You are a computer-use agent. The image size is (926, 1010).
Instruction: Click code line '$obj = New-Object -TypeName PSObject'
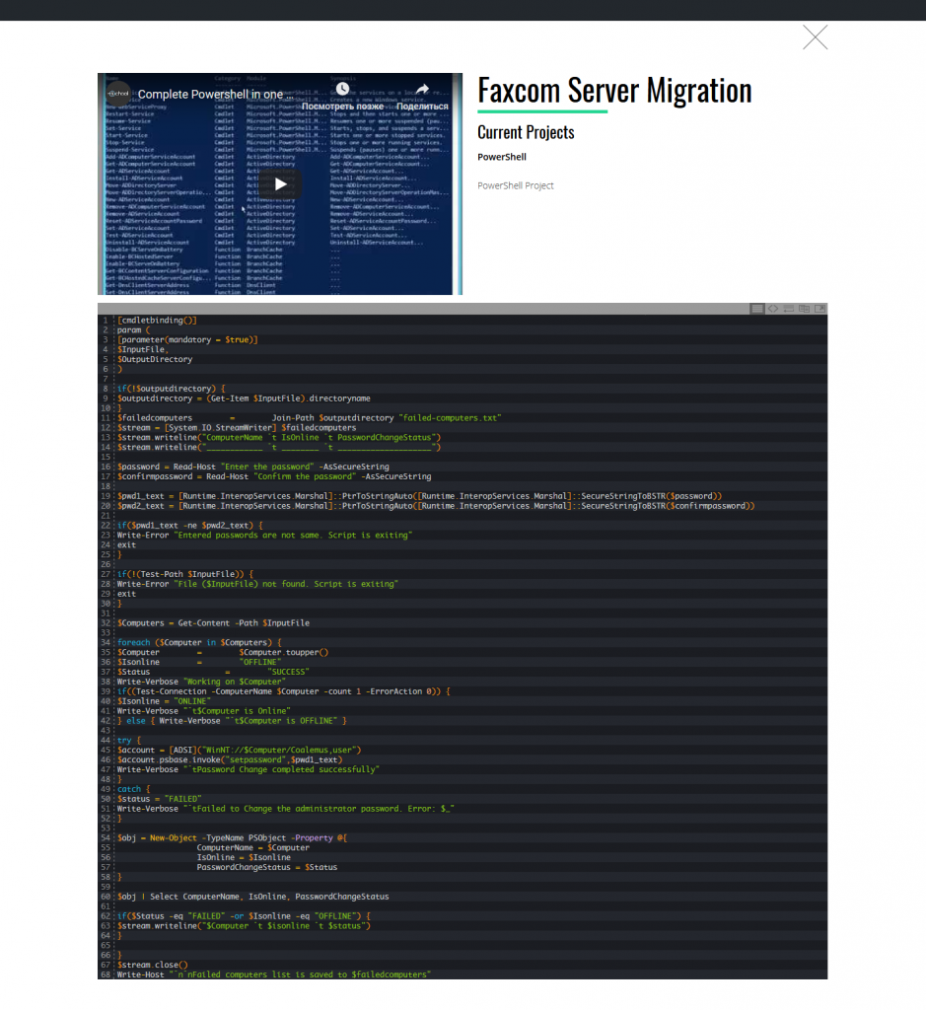[x=232, y=838]
